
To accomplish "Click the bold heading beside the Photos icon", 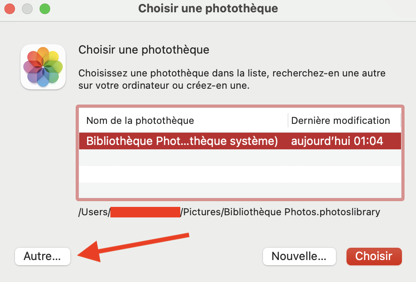I will tap(144, 50).
